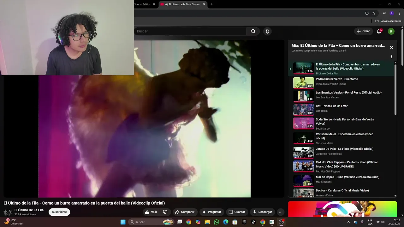This screenshot has height=227, width=404.
Task: Like the video with 95 k likes
Action: (151, 212)
